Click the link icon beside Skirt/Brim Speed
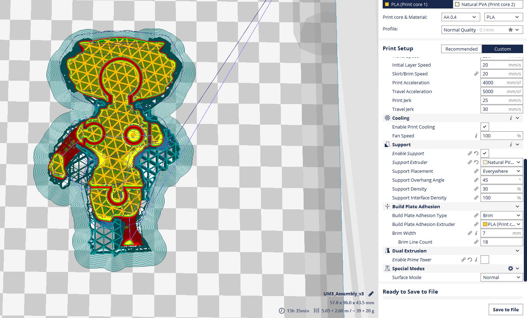Screen dimensions: 527x318 click(x=476, y=74)
